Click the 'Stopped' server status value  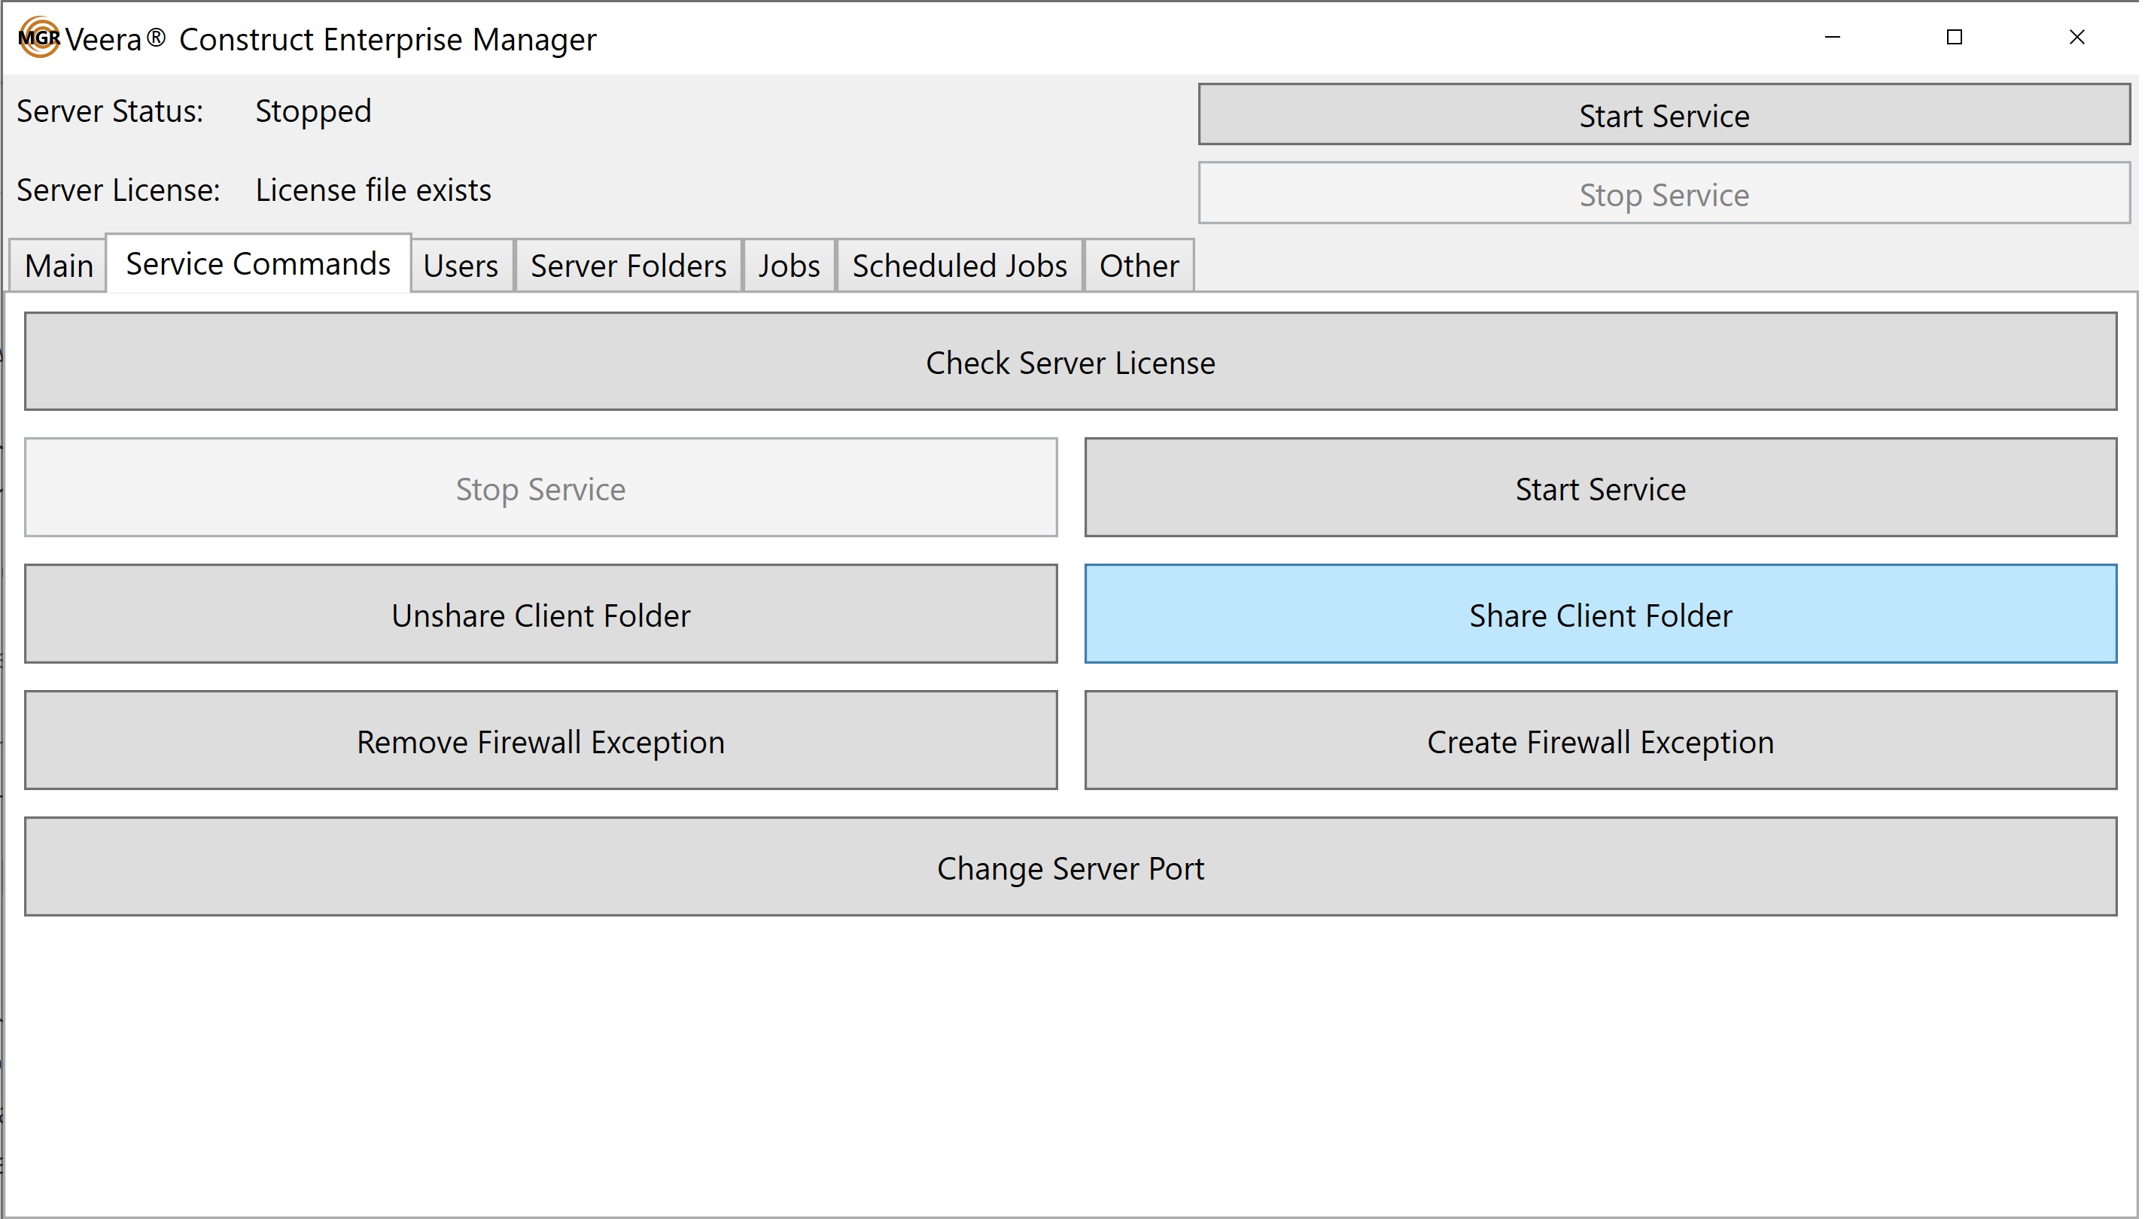pos(314,111)
